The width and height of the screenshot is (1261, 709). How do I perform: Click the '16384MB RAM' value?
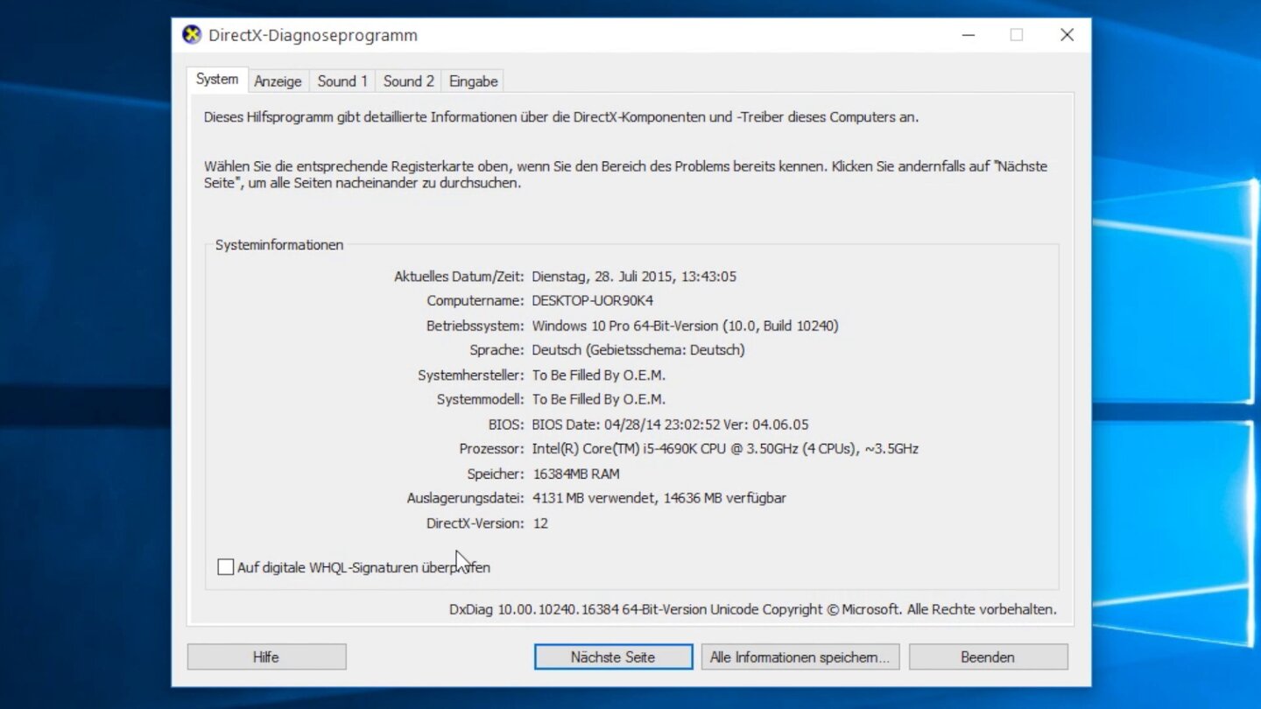point(576,474)
